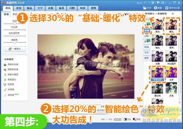This screenshot has width=183, height=129.
Task: Open the 背景虚化 background blur tool
Action: [x=10, y=79]
